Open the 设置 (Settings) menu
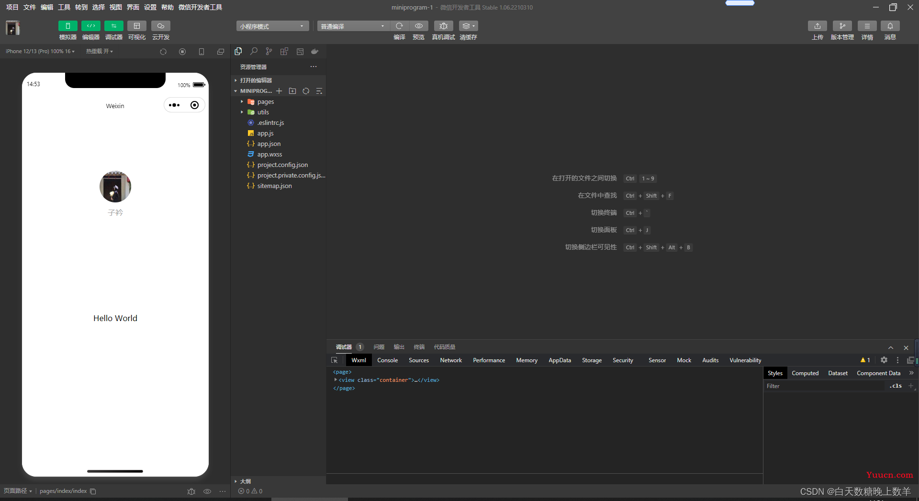This screenshot has width=919, height=501. pos(150,7)
